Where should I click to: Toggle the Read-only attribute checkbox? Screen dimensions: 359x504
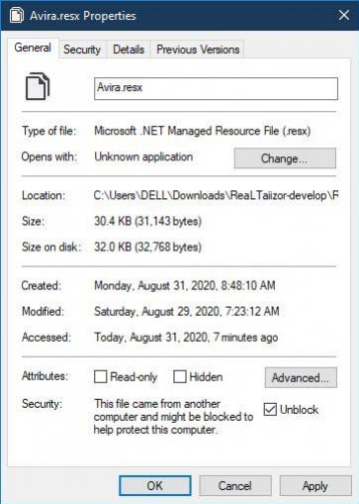coord(101,376)
